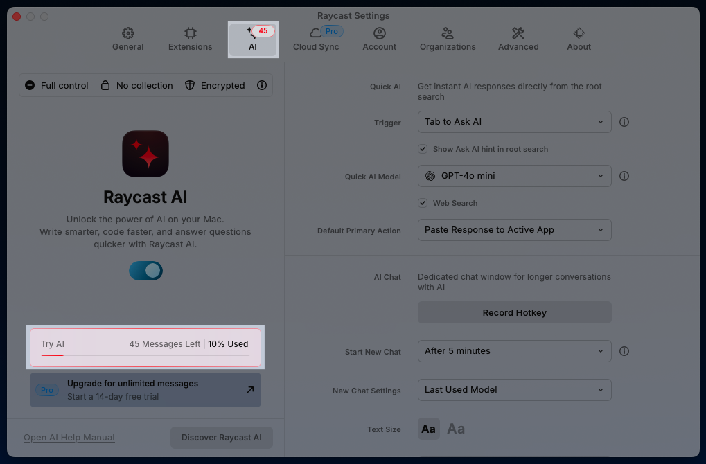Screen dimensions: 706x464
Task: Uncheck Show Ask AI hint in root search
Action: [x=423, y=149]
